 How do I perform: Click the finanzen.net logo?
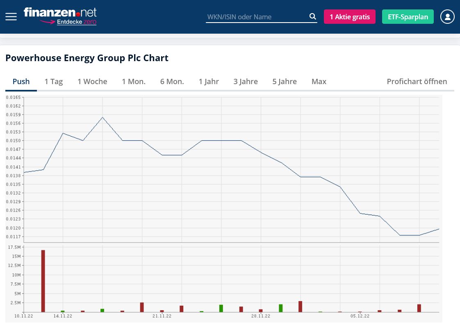click(60, 12)
